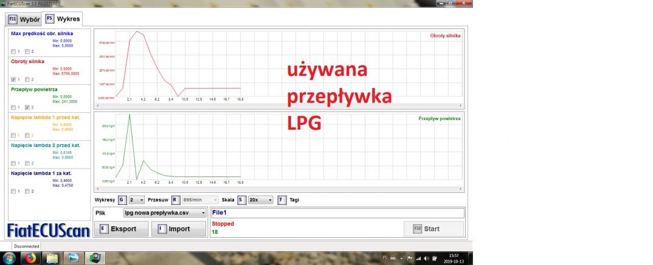Click the Stopped status text

click(223, 224)
